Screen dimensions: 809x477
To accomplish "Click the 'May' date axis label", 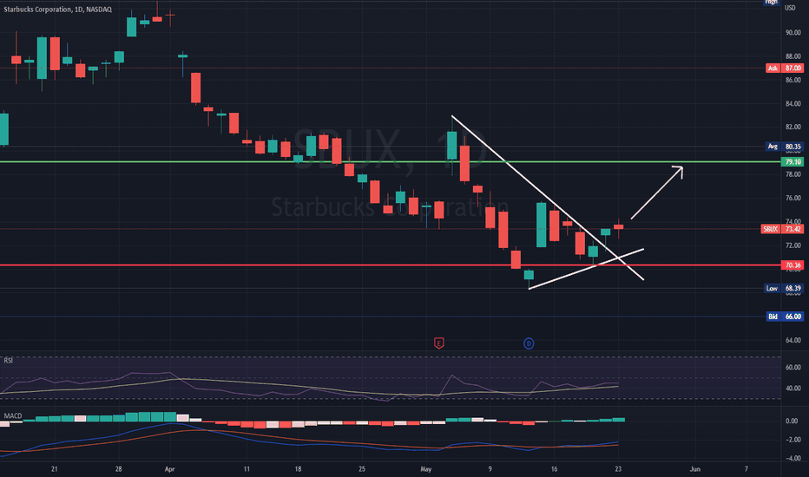I will (425, 469).
